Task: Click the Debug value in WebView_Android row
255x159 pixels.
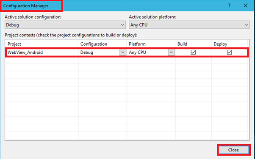Action: (x=87, y=52)
